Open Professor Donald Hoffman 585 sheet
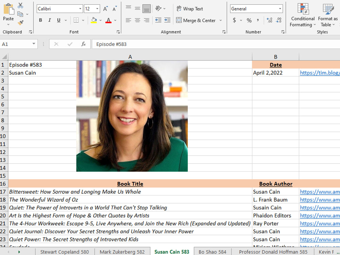The height and width of the screenshot is (255, 340). tap(273, 252)
